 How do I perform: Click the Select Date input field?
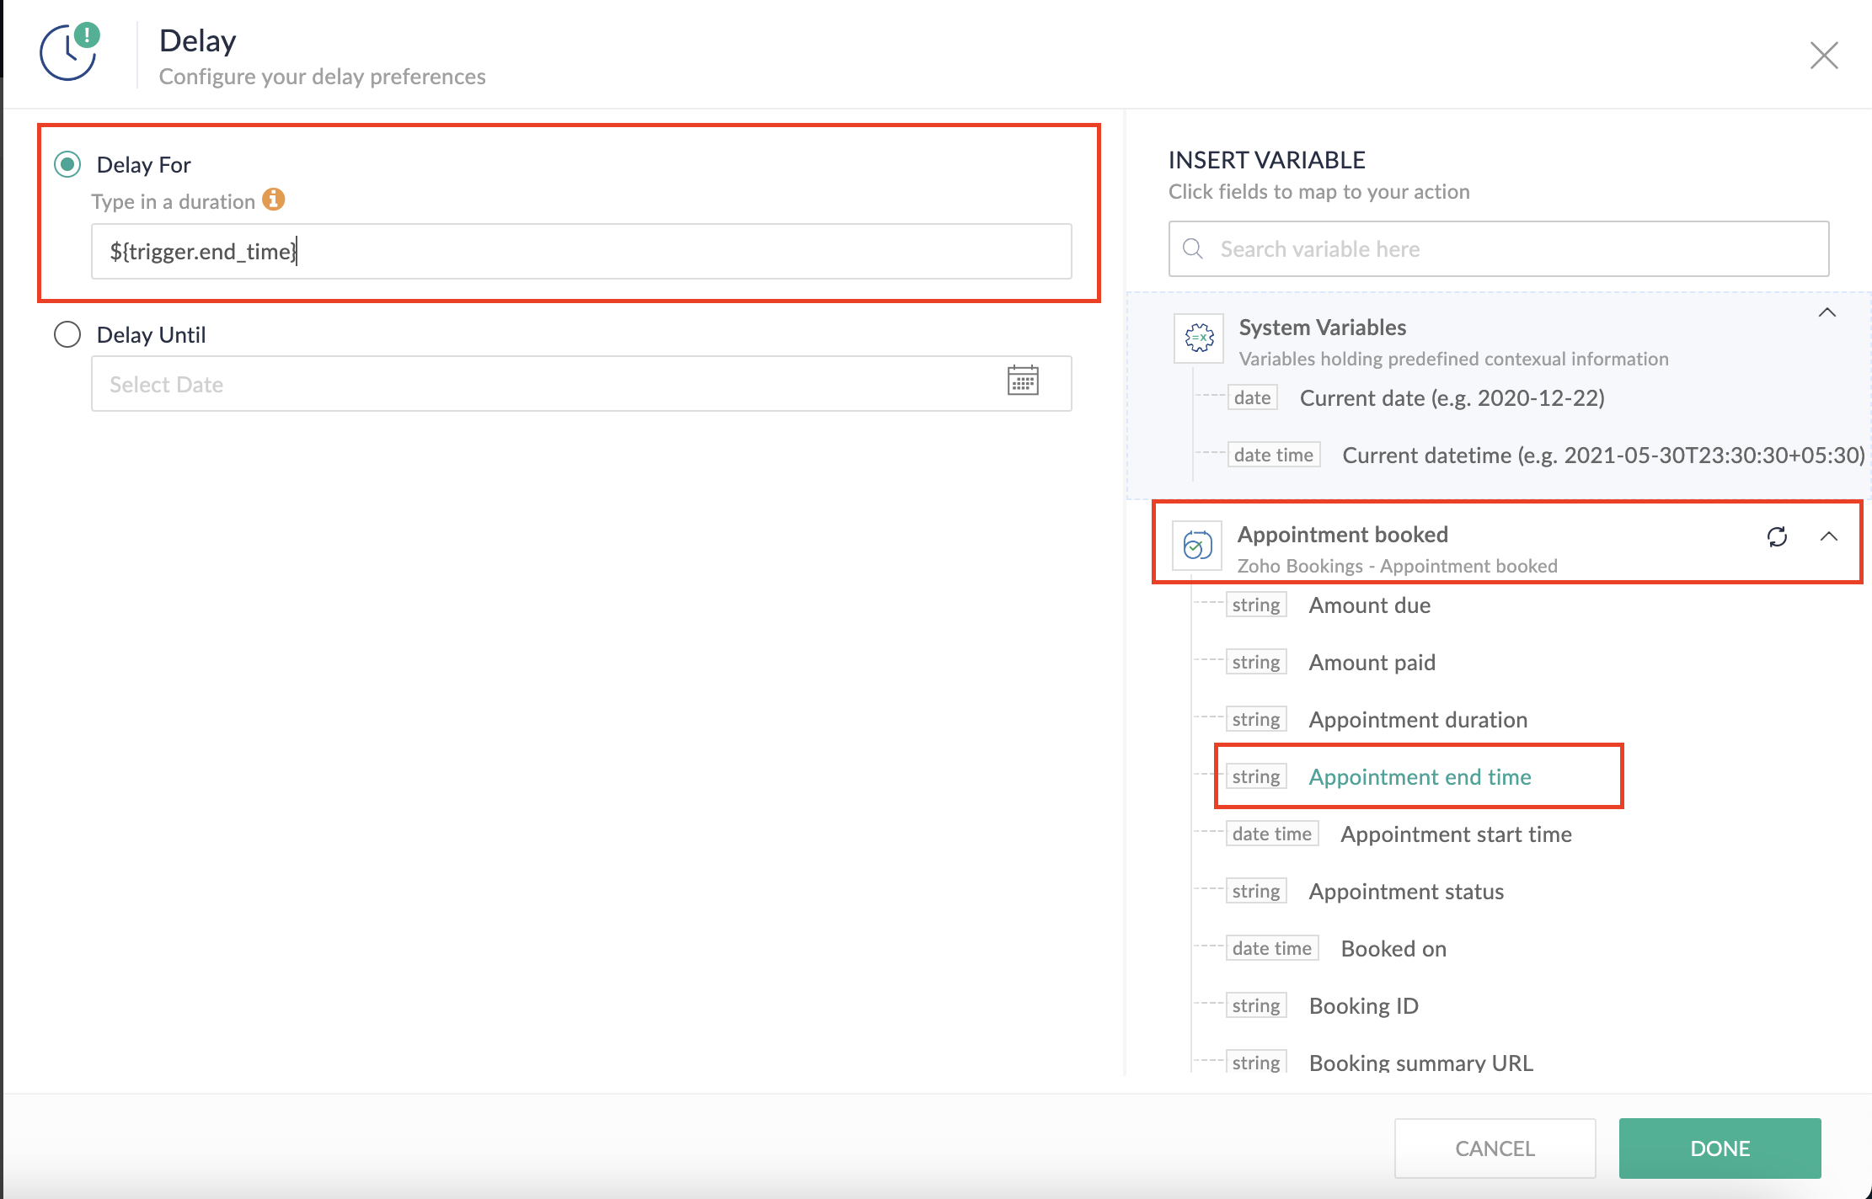(548, 384)
